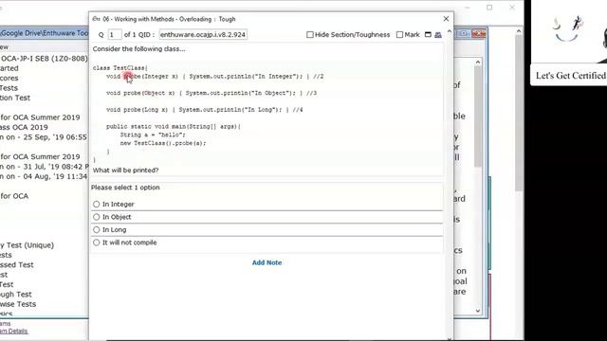
Task: Click the 'am Details' link at bottom left
Action: [13, 331]
